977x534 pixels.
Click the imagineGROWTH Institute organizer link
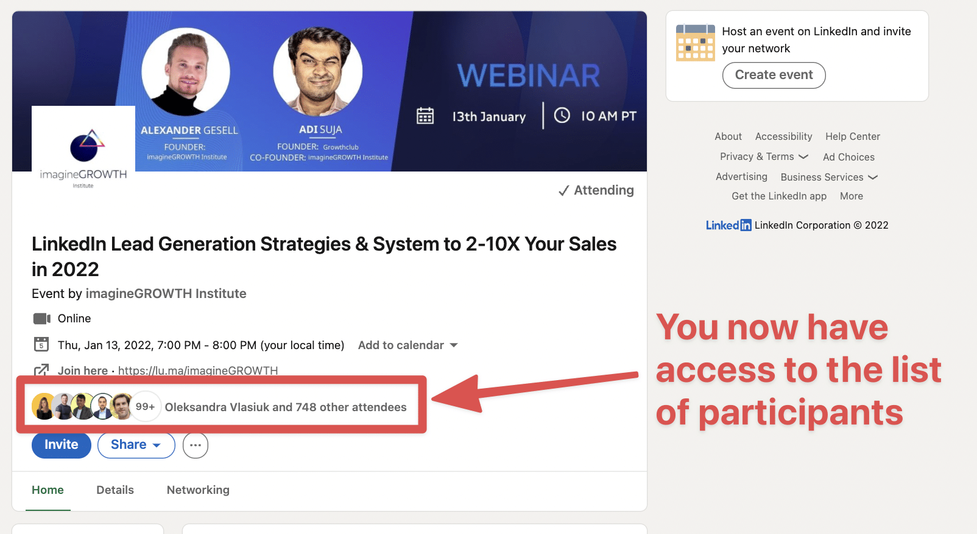pyautogui.click(x=166, y=293)
